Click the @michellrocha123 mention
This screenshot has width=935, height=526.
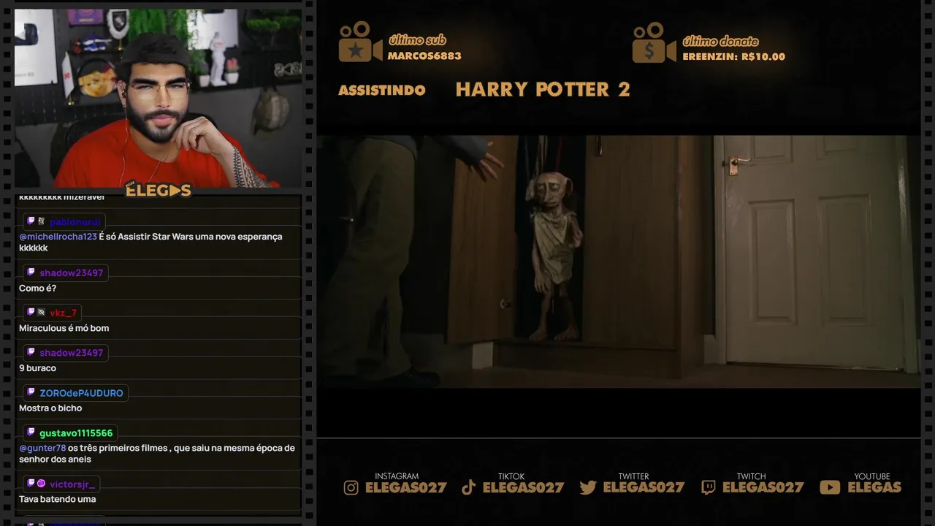[58, 237]
